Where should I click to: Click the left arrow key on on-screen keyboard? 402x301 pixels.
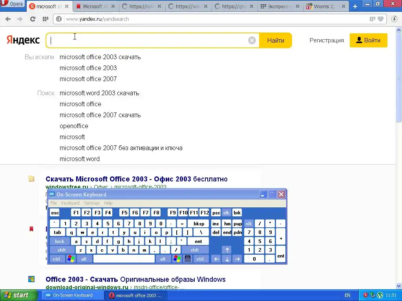[x=216, y=259]
